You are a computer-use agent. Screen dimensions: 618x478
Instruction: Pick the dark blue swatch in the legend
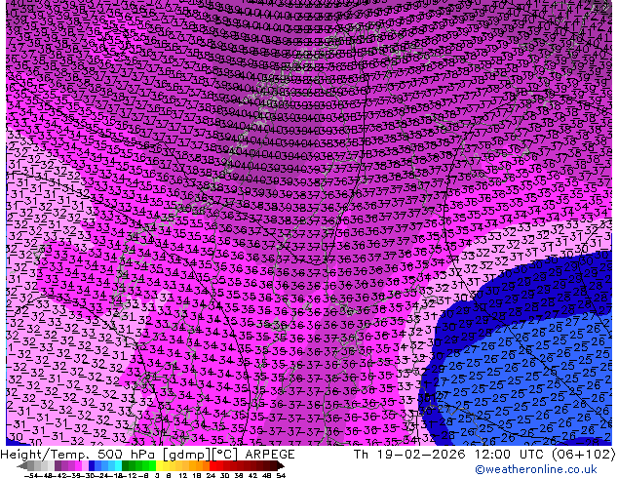[x=92, y=466]
